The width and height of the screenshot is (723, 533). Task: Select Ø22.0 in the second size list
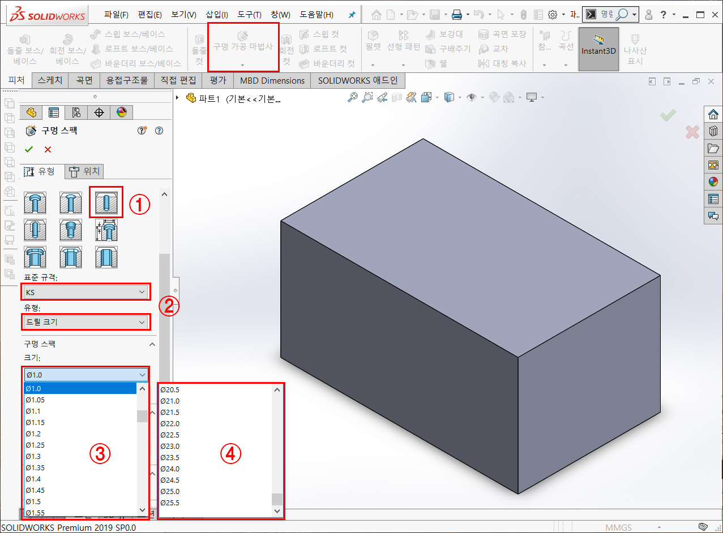pos(170,423)
